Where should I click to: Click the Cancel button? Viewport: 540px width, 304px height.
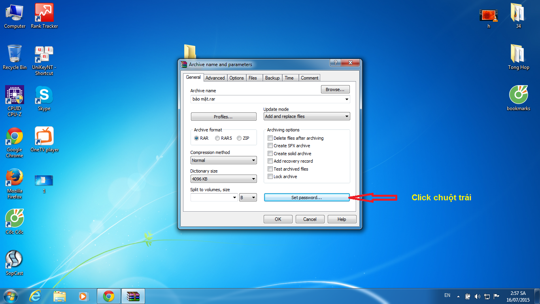click(310, 219)
